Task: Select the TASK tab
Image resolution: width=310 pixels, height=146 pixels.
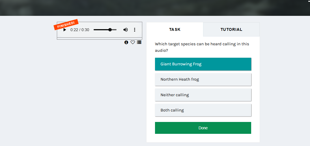Action: 175,29
